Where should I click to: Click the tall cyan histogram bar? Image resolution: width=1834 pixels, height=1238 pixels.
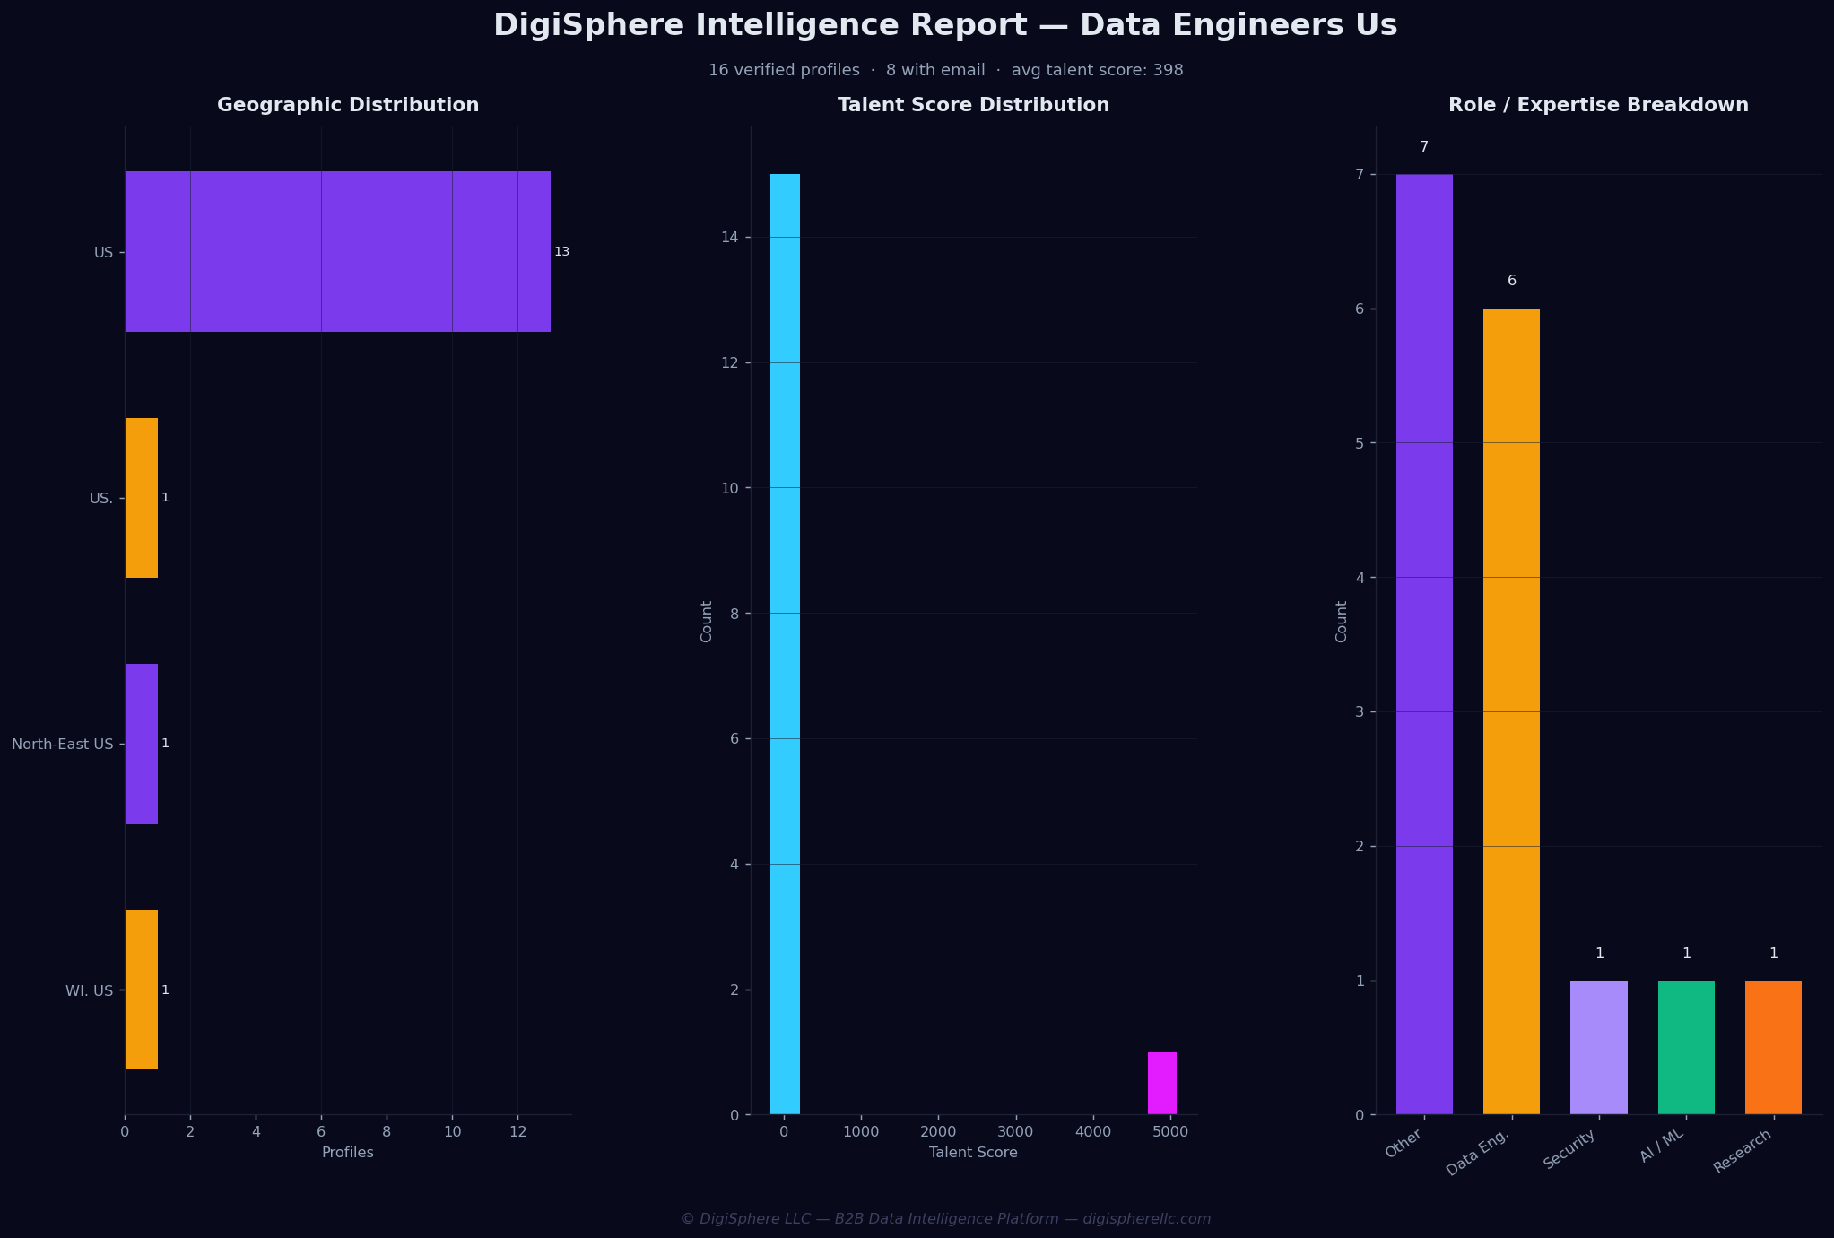(785, 644)
